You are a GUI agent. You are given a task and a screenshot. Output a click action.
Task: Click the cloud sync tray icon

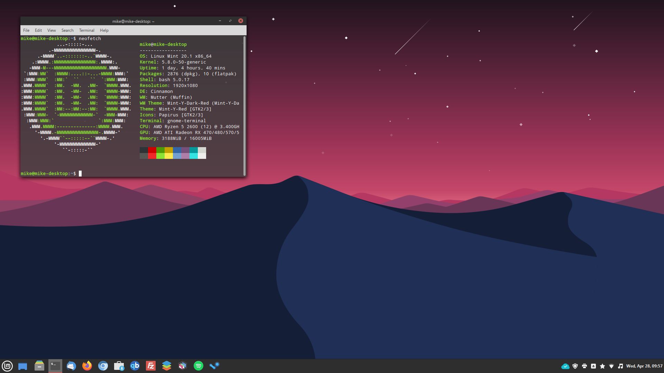565,366
